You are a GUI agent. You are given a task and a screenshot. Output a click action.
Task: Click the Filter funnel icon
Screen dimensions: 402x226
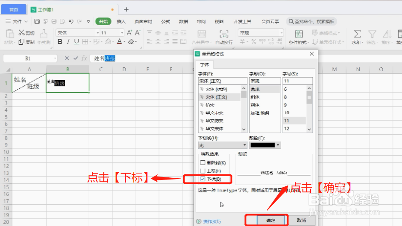(372, 34)
